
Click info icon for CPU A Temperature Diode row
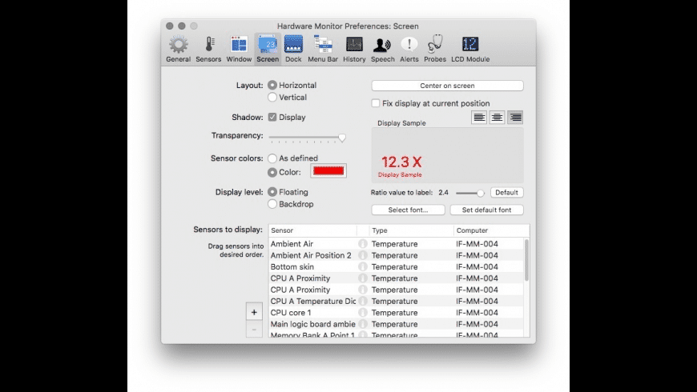363,301
